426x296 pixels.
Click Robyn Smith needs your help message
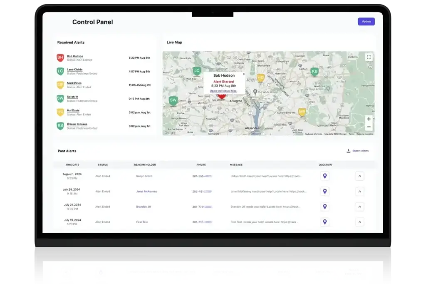tap(266, 176)
